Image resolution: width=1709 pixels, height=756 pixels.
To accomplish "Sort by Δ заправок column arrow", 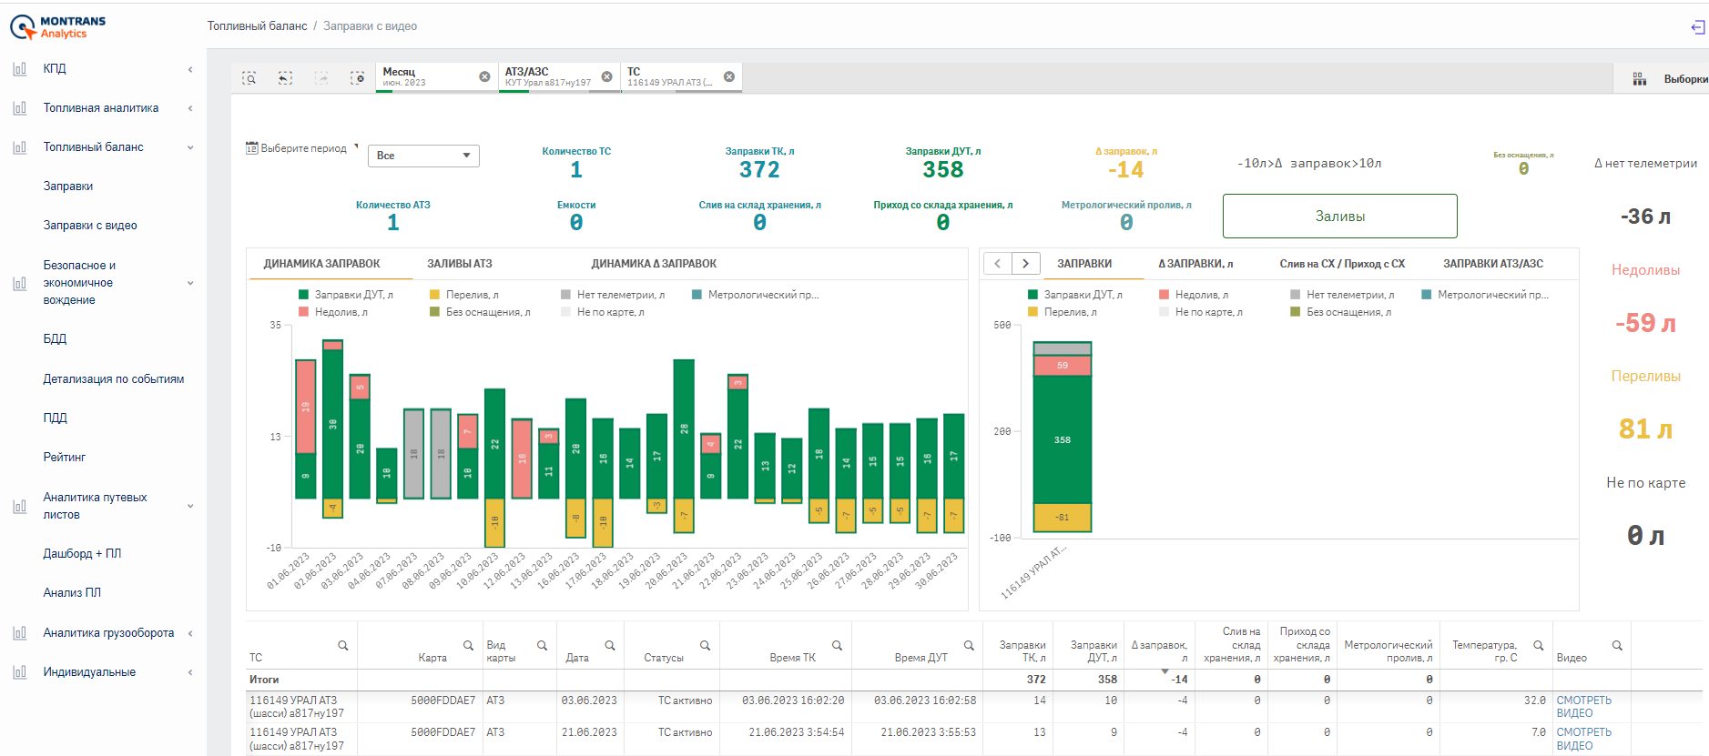I will 1165,671.
